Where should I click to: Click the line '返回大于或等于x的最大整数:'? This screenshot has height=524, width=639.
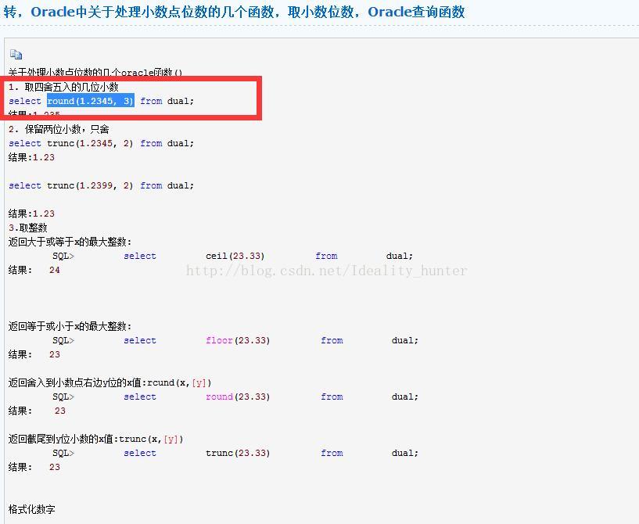(x=70, y=242)
